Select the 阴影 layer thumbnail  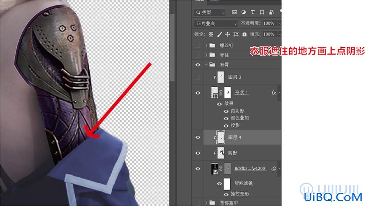[221, 153]
